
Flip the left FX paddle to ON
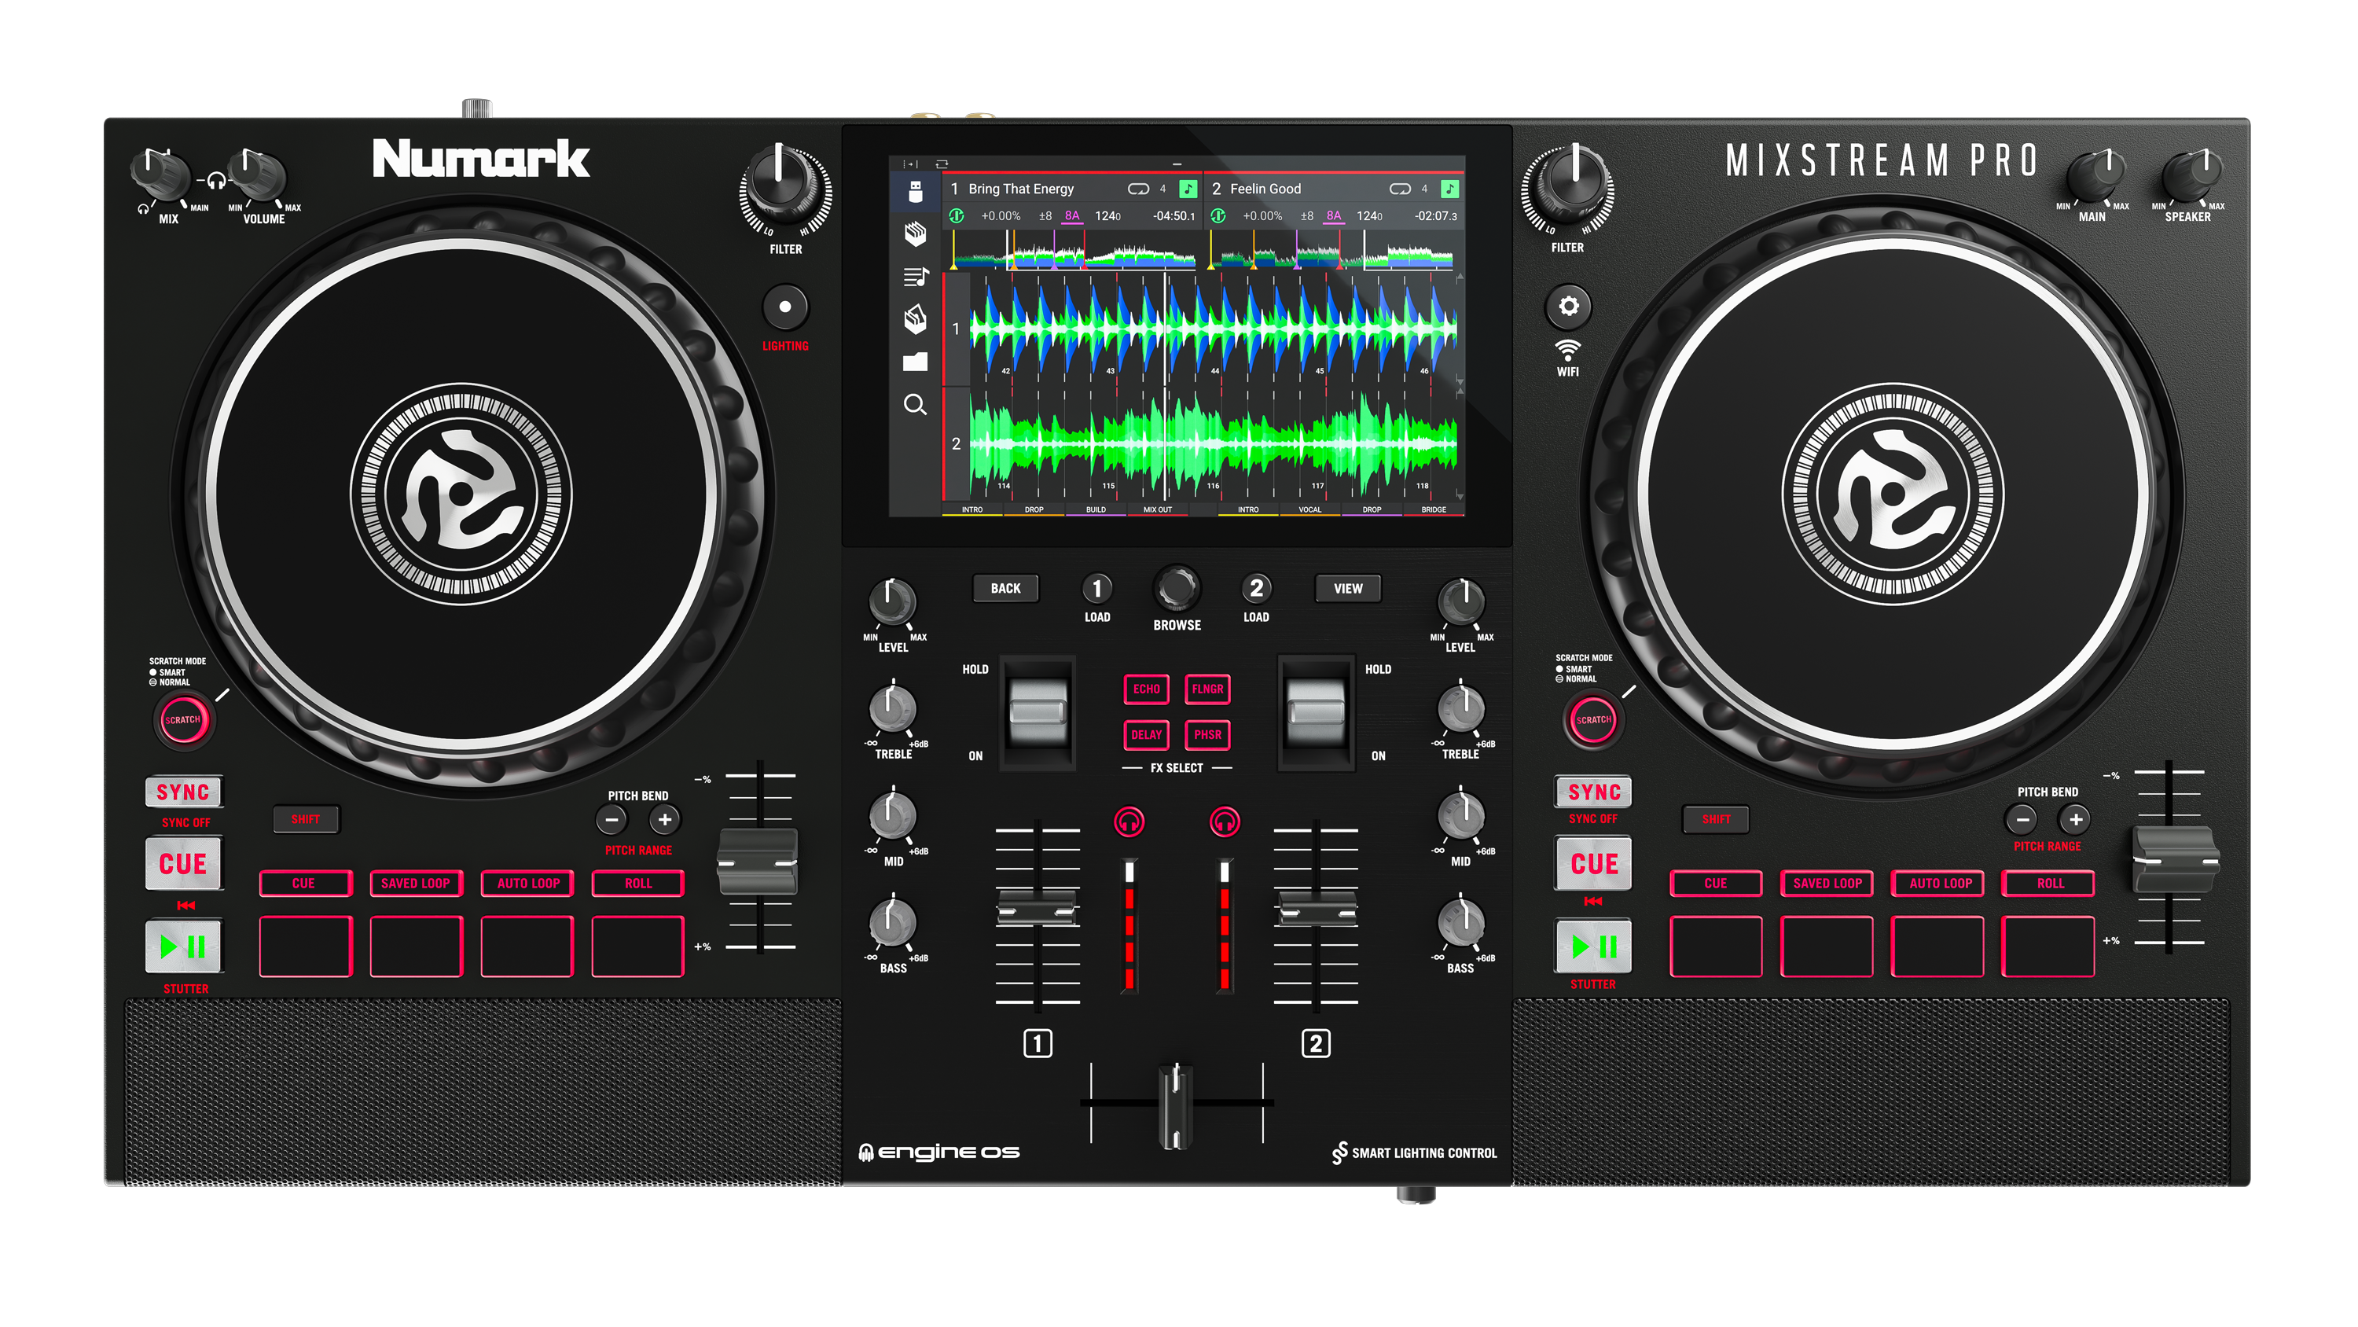[1040, 723]
